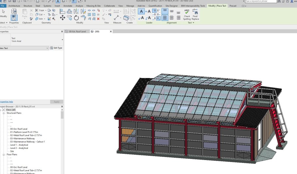
Task: Choose Bottom vertical text alignment
Action: [179, 12]
